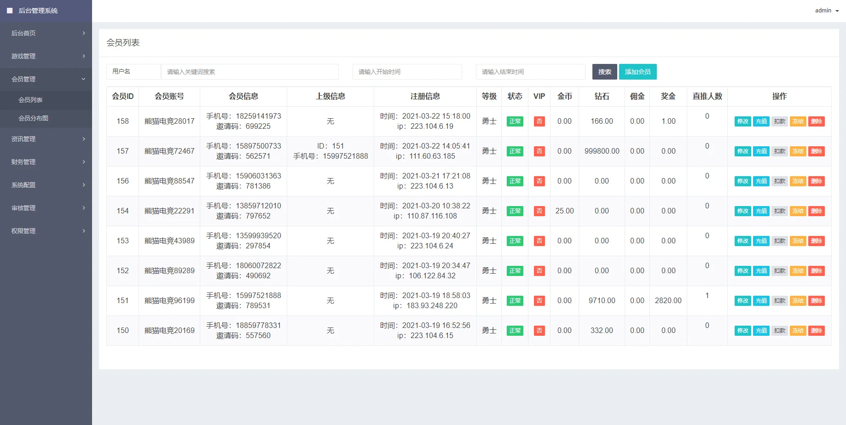Click the 添加会员 button
Image resolution: width=846 pixels, height=425 pixels.
tap(638, 72)
